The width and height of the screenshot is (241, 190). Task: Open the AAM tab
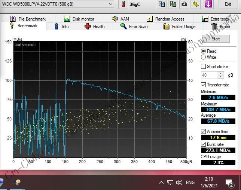(120, 19)
